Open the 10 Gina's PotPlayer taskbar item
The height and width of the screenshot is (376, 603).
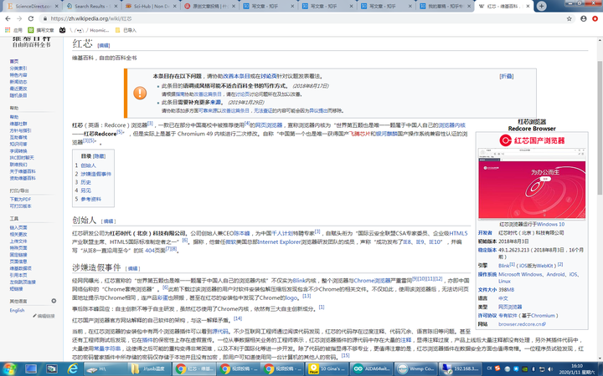(x=328, y=368)
